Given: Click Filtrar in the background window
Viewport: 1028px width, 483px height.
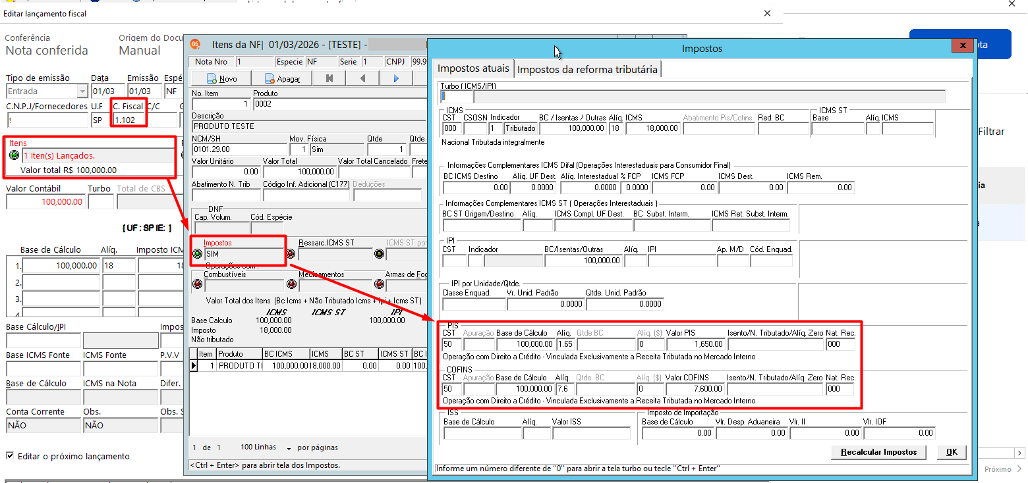Looking at the screenshot, I should pos(991,132).
